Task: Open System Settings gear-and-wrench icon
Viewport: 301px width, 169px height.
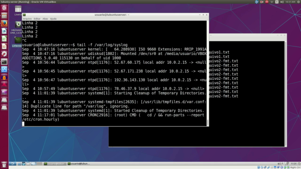Action: pyautogui.click(x=4, y=54)
